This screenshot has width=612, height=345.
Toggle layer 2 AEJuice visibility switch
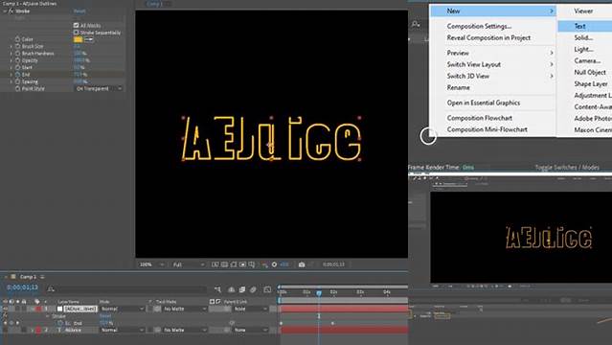point(5,331)
